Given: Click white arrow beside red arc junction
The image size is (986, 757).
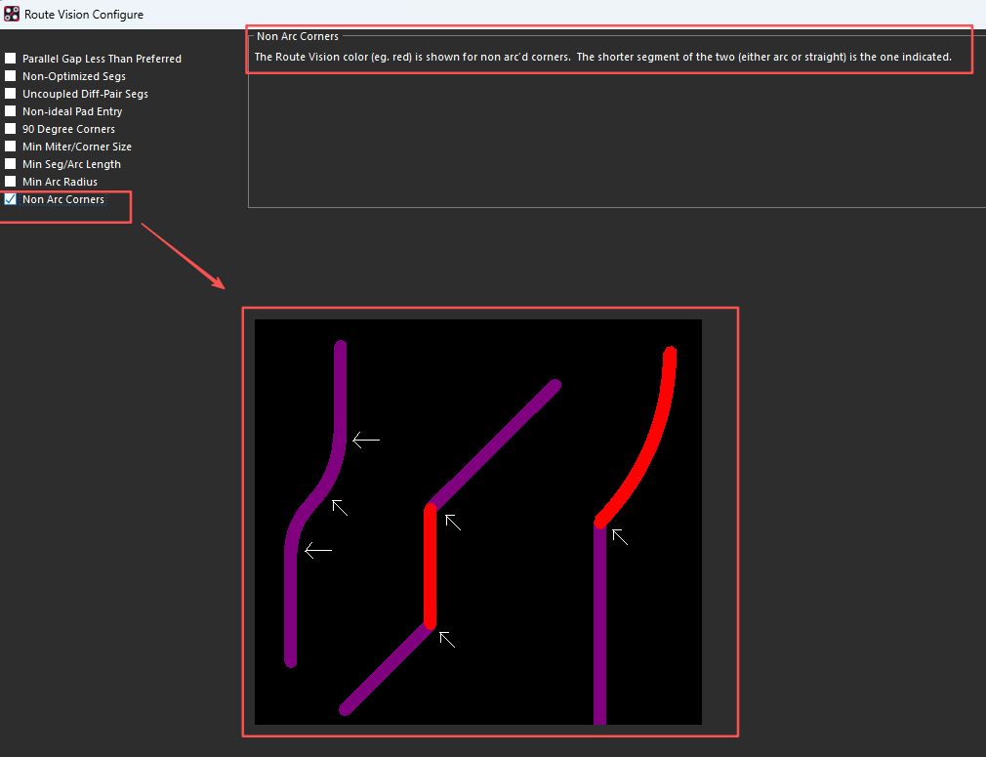Looking at the screenshot, I should pyautogui.click(x=620, y=536).
